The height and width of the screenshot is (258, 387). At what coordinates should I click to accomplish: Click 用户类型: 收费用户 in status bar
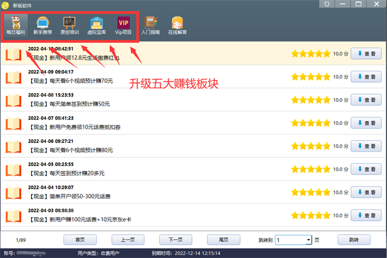(98, 254)
